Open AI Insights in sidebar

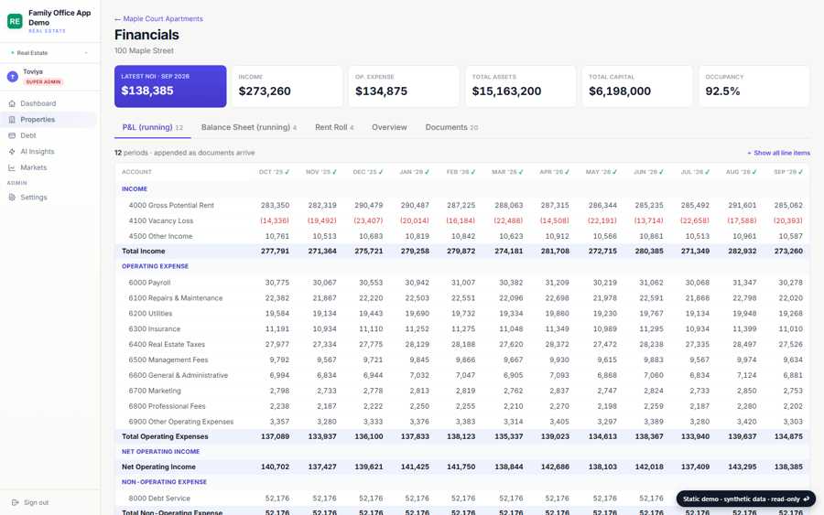pyautogui.click(x=49, y=152)
